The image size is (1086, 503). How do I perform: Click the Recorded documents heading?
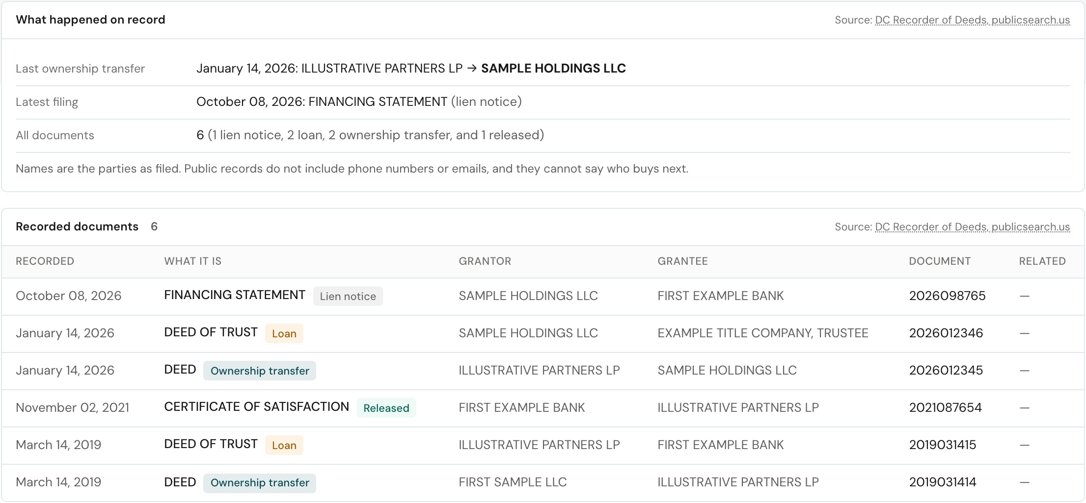(77, 226)
